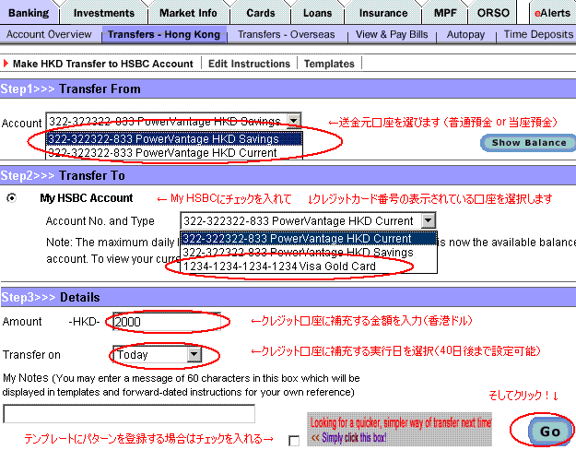Select the ORSO tab
Screen dimensions: 576x450
tap(493, 13)
